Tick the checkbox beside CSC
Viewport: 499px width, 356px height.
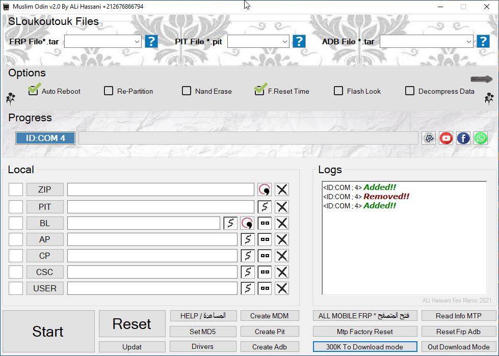click(x=16, y=272)
